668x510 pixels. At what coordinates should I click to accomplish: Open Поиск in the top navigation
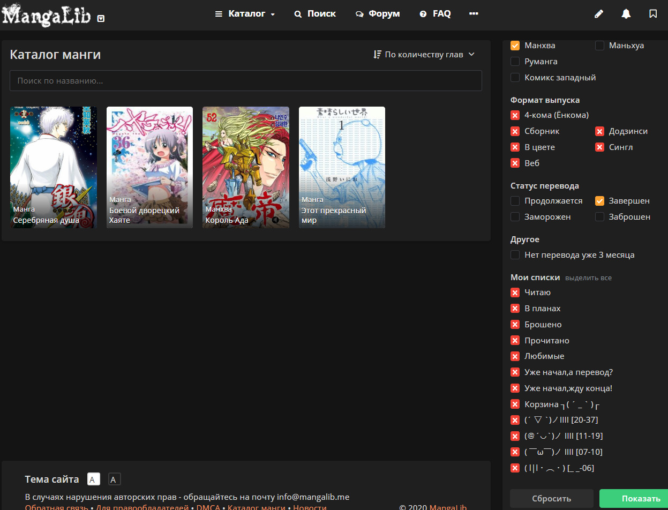coord(315,14)
